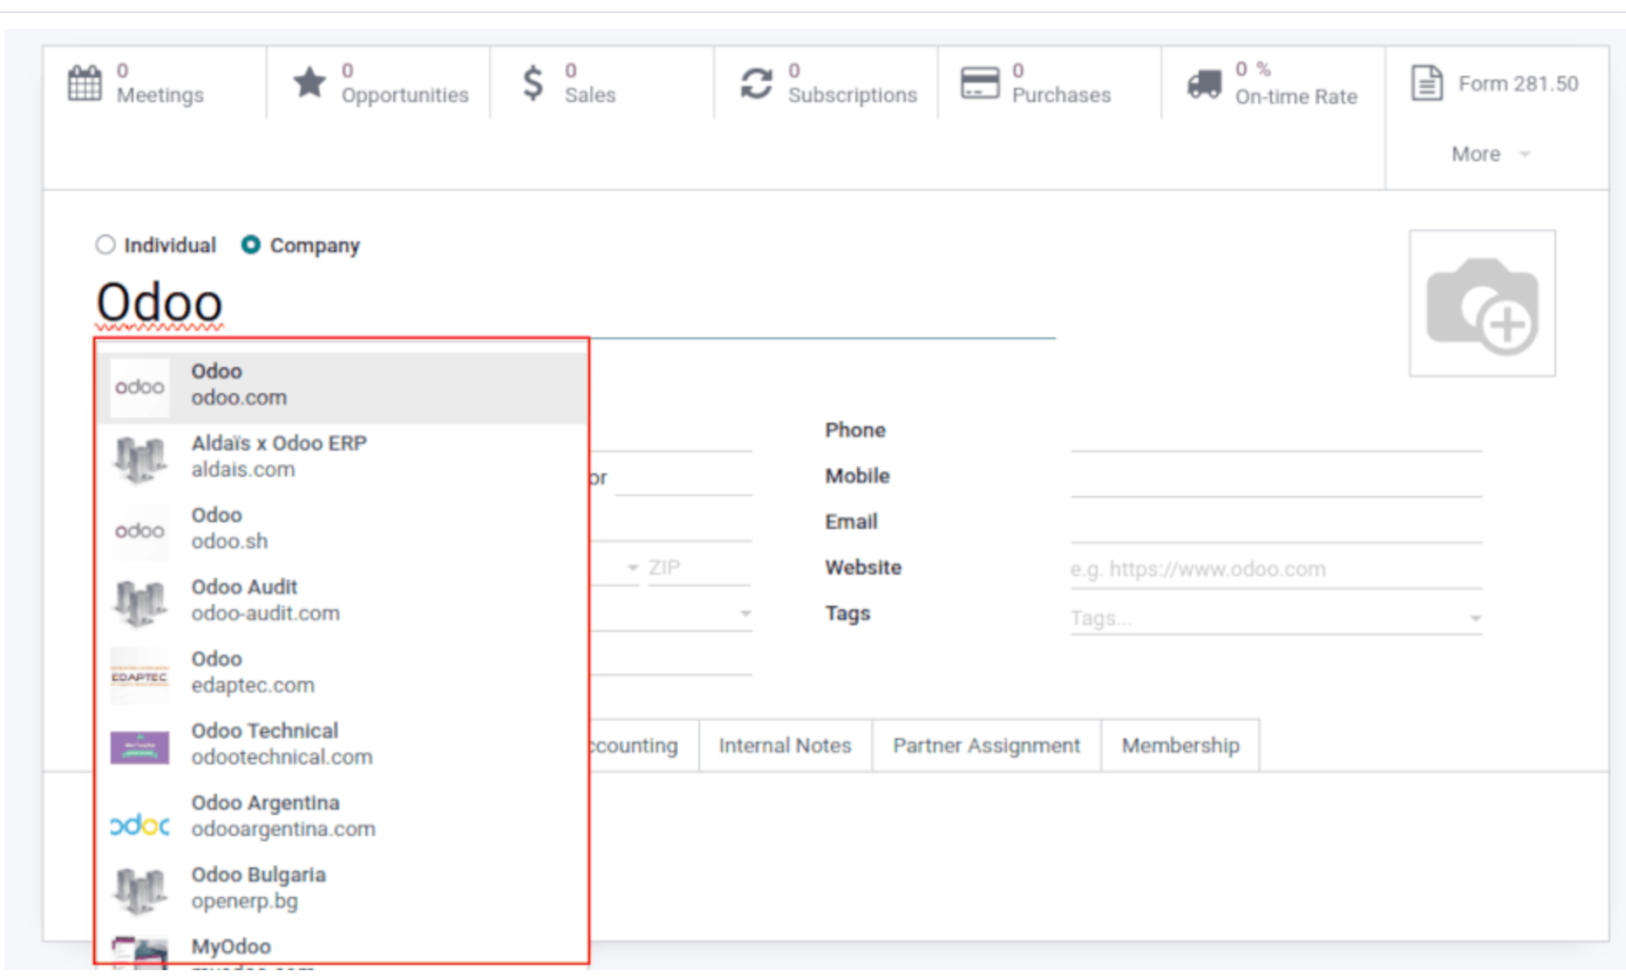Click the Phone input field
The width and height of the screenshot is (1626, 978).
(1276, 431)
